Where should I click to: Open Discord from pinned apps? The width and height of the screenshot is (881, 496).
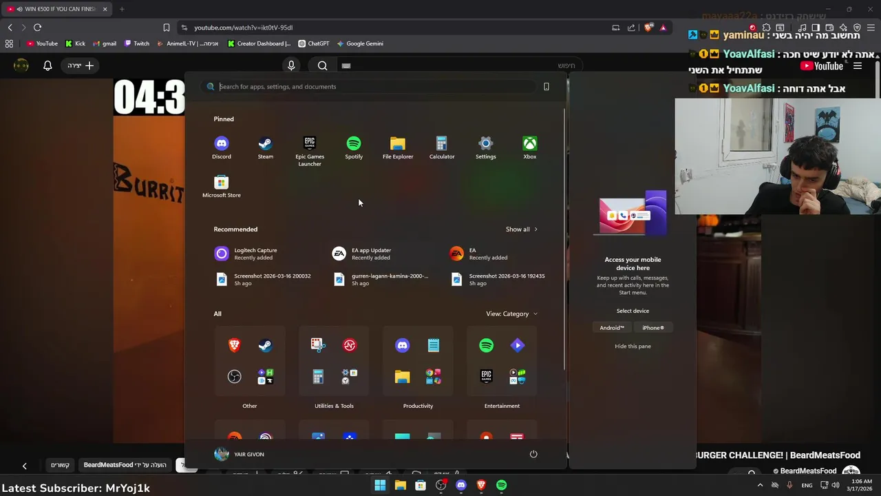click(222, 147)
